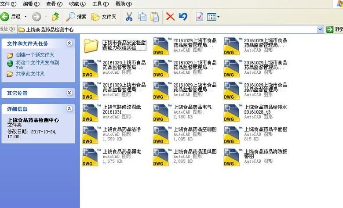
Task: Expand the 其它位置 panel
Action: 69,93
